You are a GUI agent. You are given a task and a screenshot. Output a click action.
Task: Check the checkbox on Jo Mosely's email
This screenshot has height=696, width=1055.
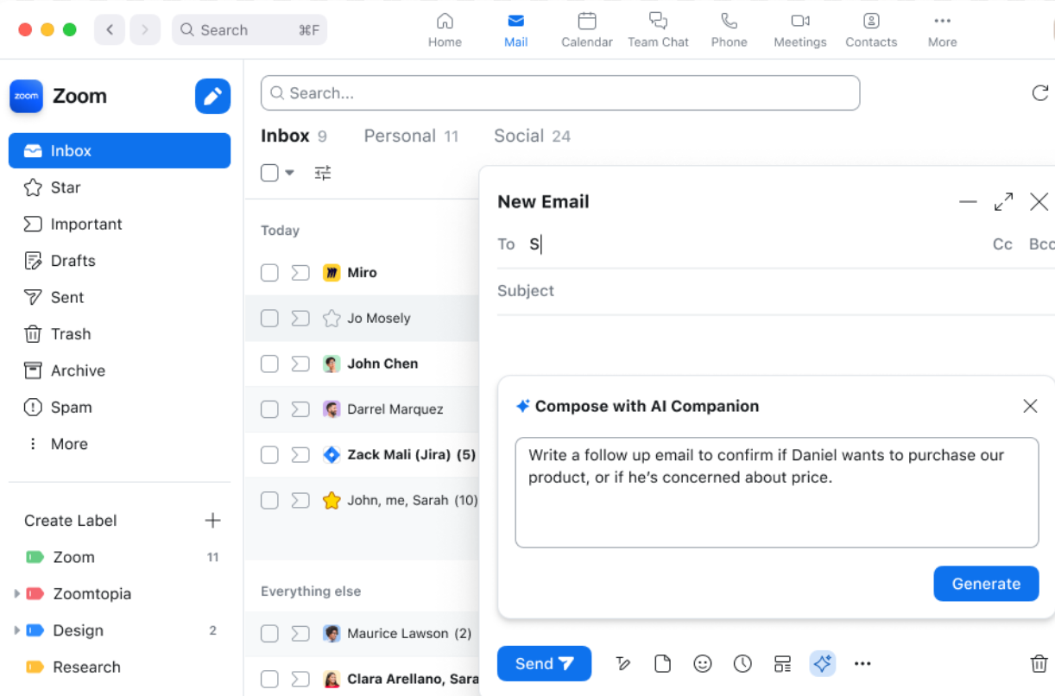tap(268, 318)
